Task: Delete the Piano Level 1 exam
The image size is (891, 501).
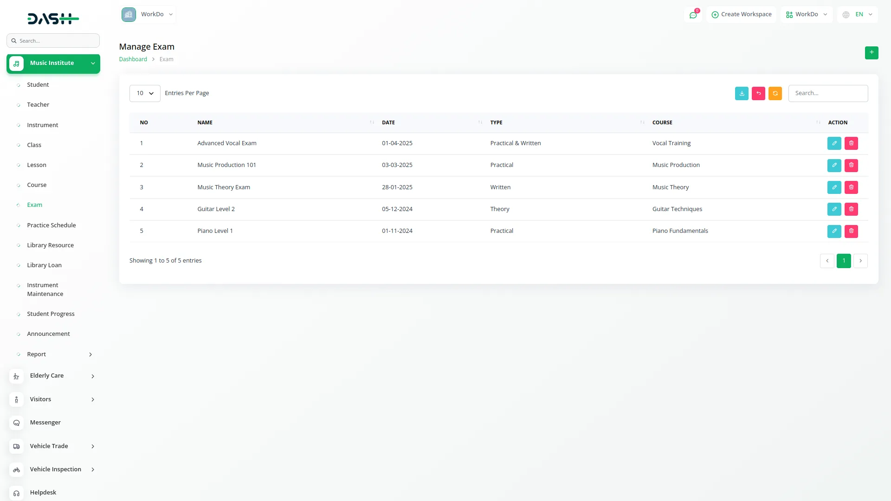Action: tap(851, 231)
